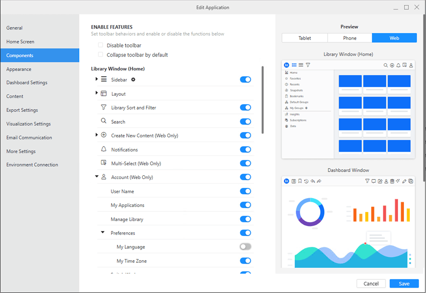Collapse the Preferences section arrow
The height and width of the screenshot is (293, 426).
103,233
